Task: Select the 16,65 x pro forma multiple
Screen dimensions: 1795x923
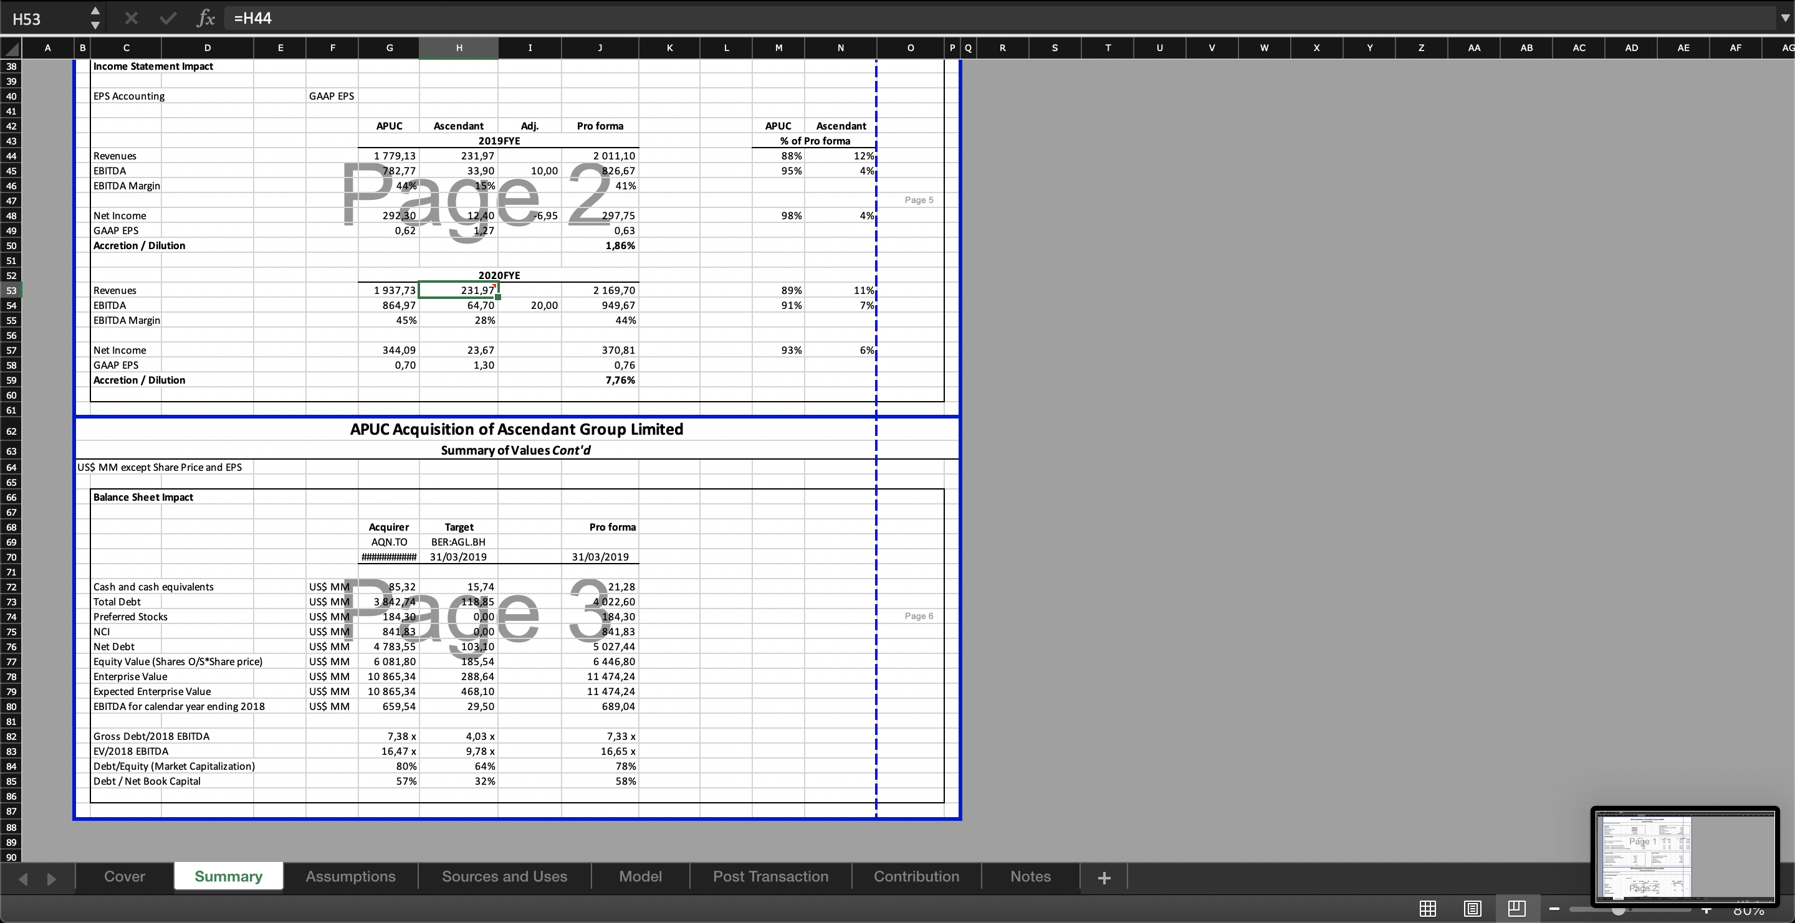Action: pyautogui.click(x=600, y=751)
